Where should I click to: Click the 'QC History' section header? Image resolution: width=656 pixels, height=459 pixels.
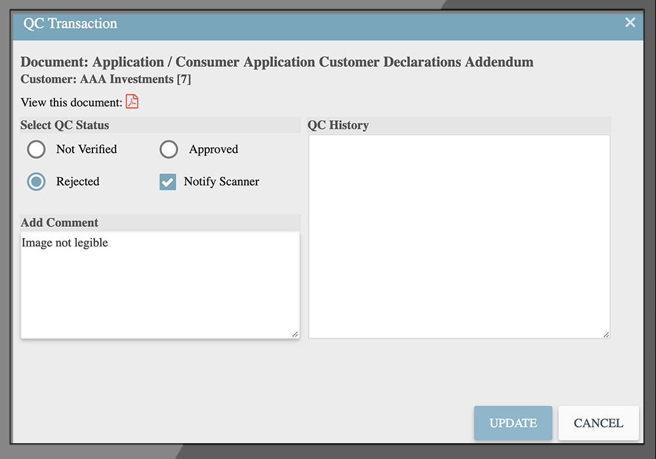[338, 125]
